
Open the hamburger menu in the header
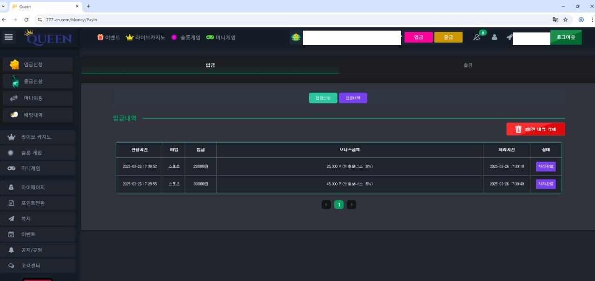(9, 37)
